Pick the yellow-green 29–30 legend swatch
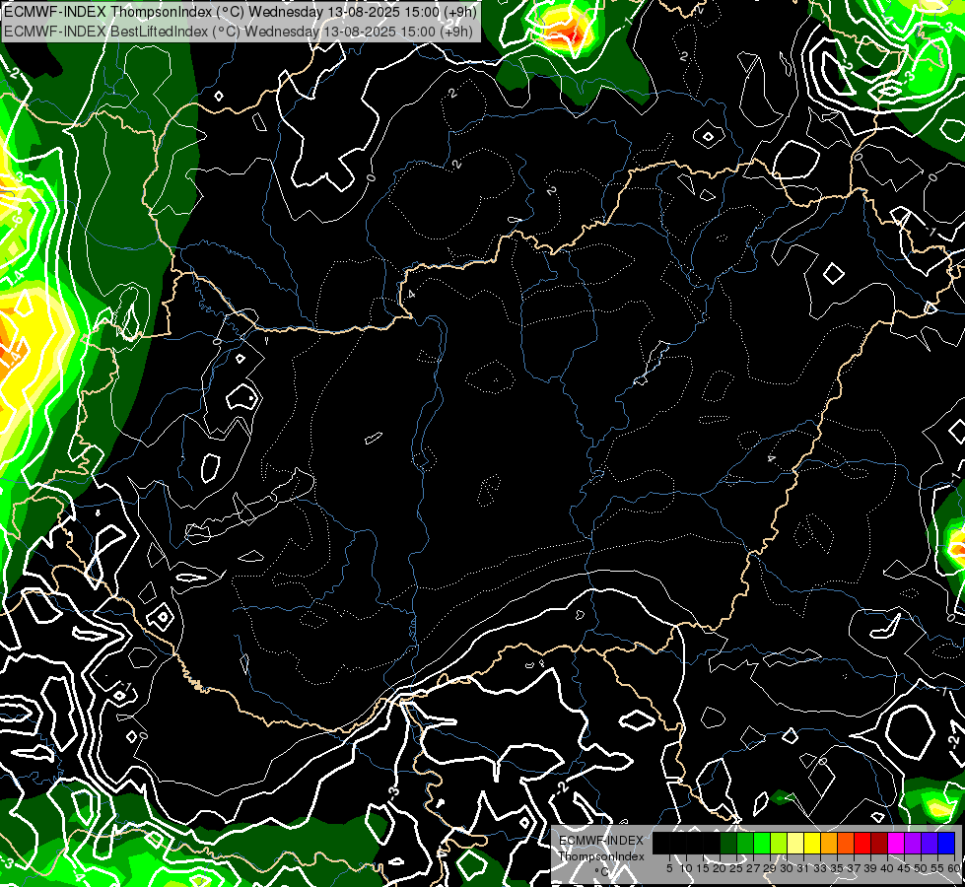965x887 pixels. 779,843
